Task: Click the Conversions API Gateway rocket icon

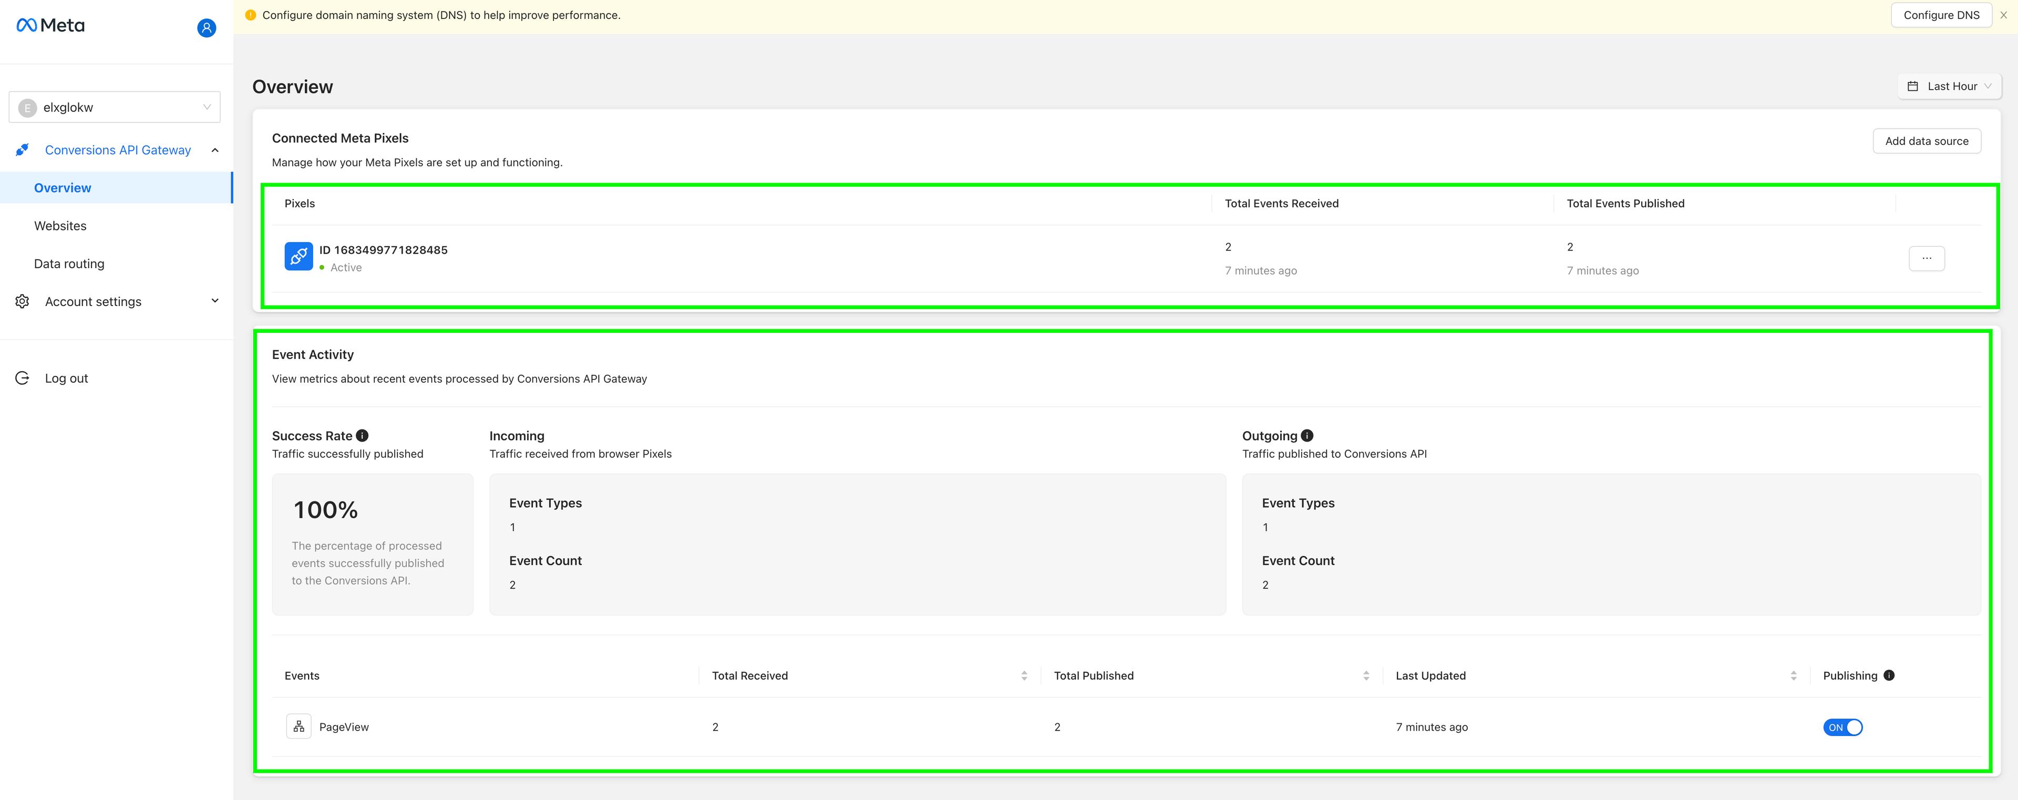Action: (x=22, y=150)
